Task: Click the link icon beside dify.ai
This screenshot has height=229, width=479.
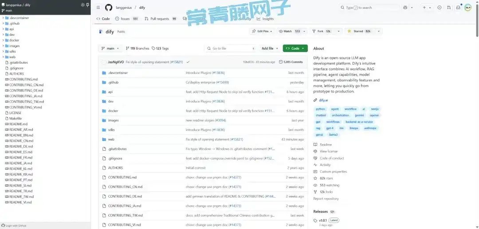Action: click(x=315, y=100)
